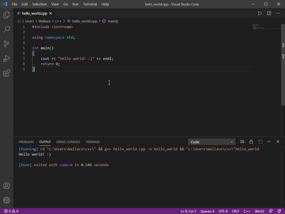Switch to the DEBUG CONSOLE tab

[x=68, y=142]
